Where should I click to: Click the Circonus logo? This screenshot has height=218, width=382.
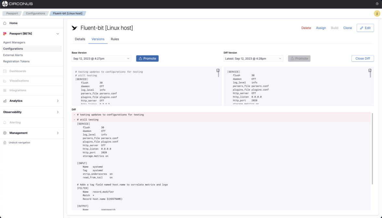[17, 4]
